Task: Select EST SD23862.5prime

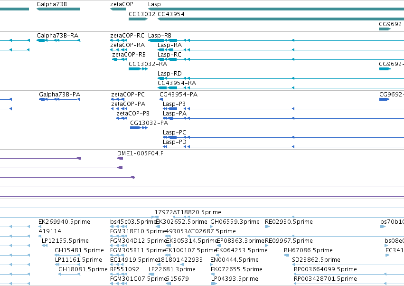Action: [316, 260]
